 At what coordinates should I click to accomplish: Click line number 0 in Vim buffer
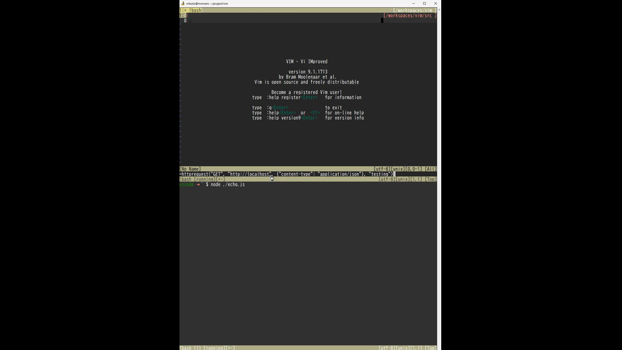pyautogui.click(x=185, y=21)
